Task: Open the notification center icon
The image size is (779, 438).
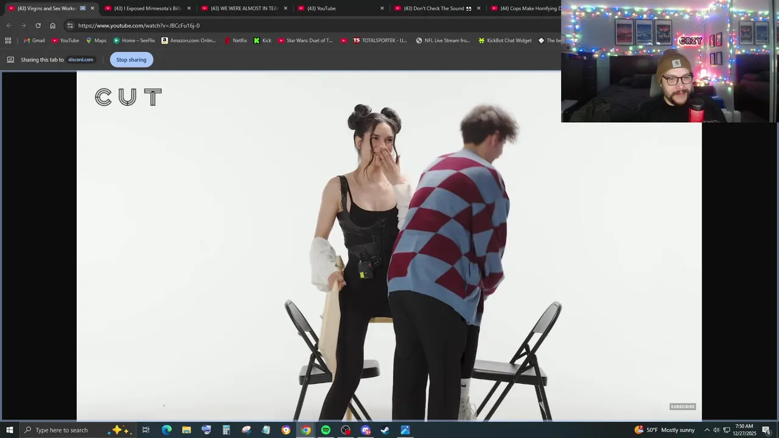Action: [767, 430]
